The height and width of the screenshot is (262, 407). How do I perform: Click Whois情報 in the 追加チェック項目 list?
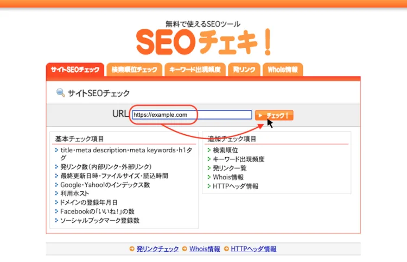click(x=228, y=177)
